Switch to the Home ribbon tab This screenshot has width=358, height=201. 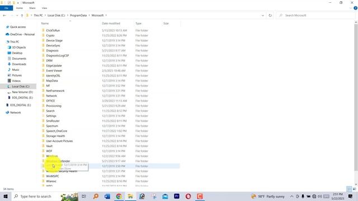20,8
